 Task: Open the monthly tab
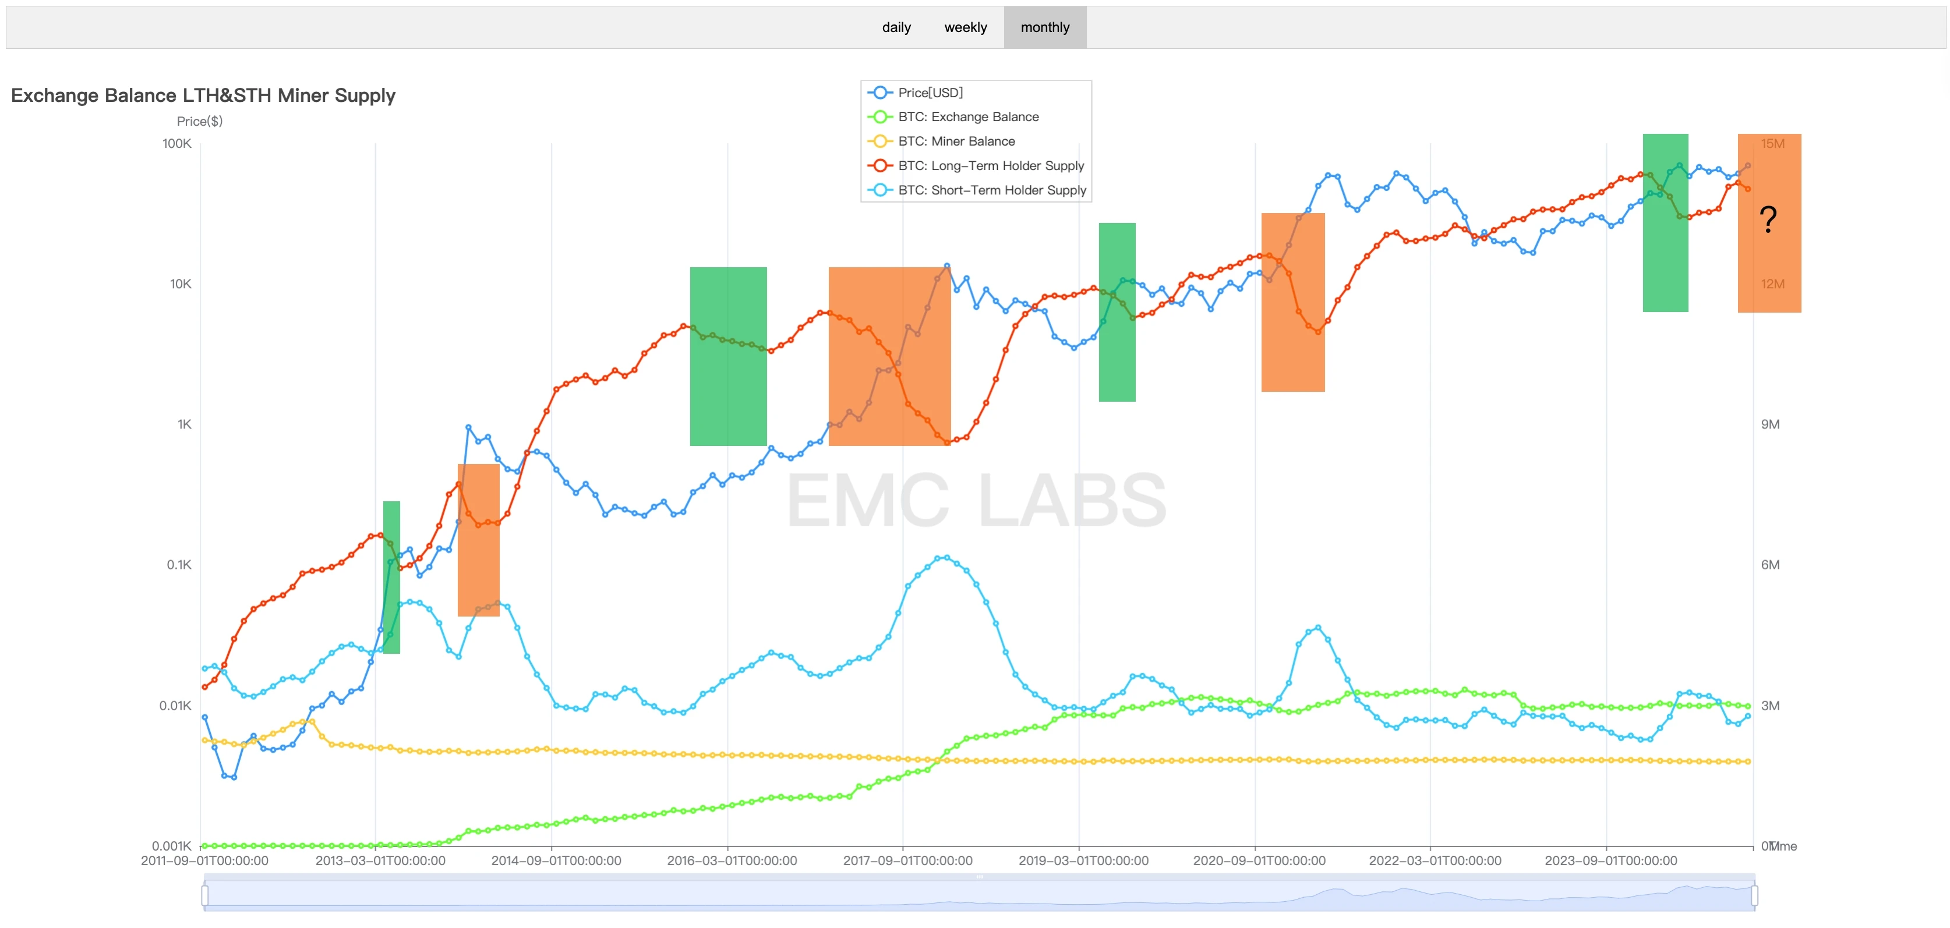coord(1045,27)
